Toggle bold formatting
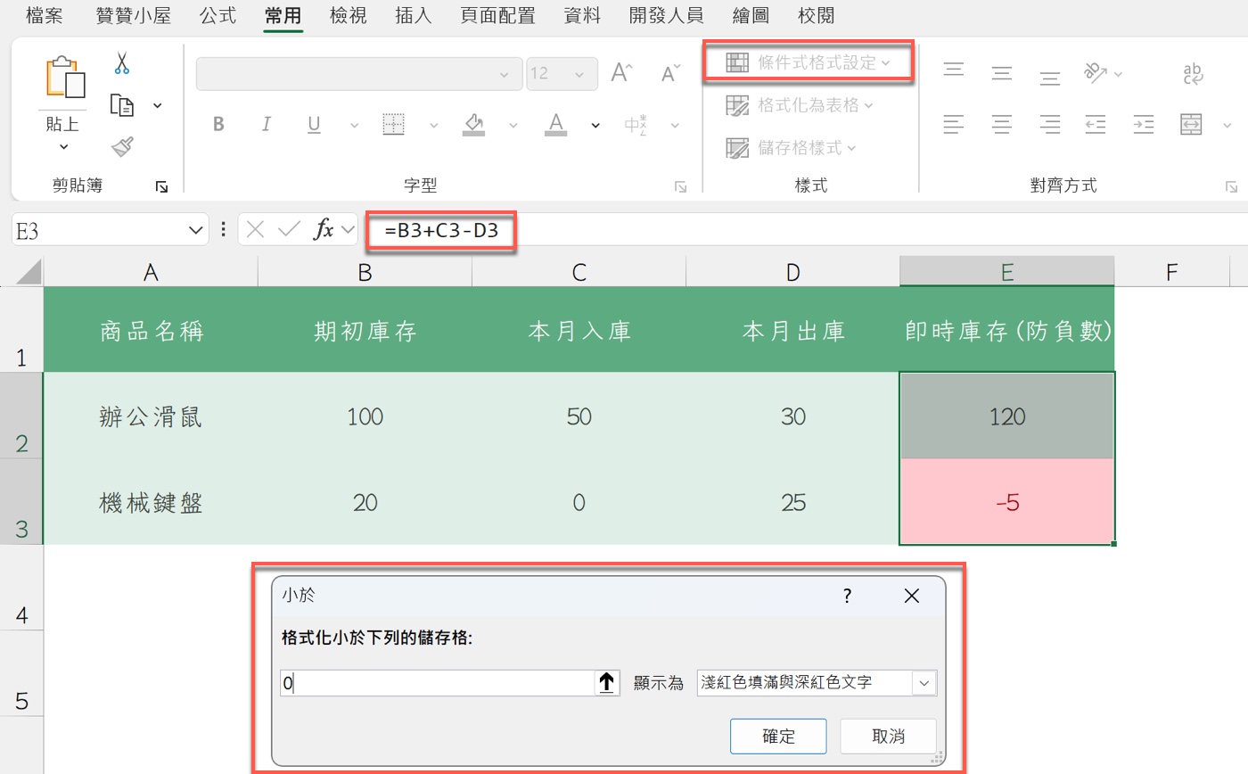This screenshot has width=1248, height=774. [218, 124]
